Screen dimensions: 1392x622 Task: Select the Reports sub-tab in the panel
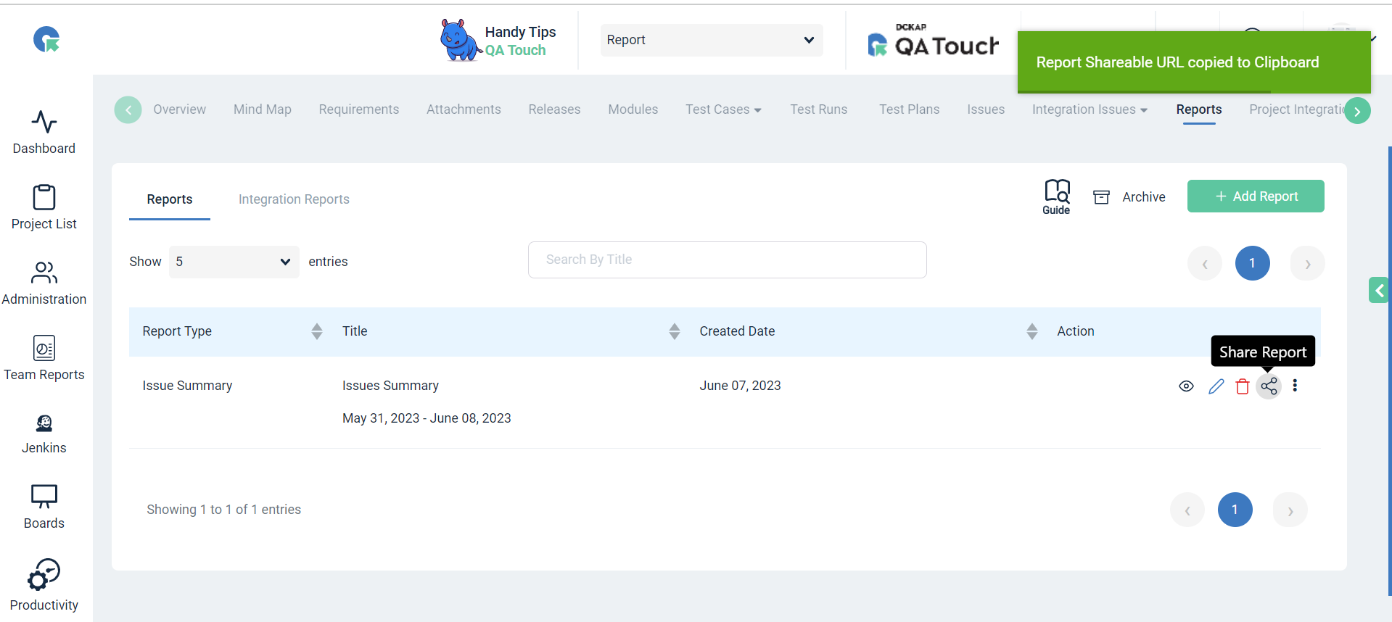tap(170, 199)
